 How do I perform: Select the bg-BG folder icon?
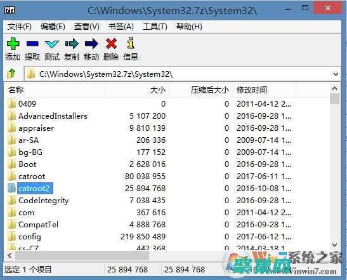tap(11, 152)
